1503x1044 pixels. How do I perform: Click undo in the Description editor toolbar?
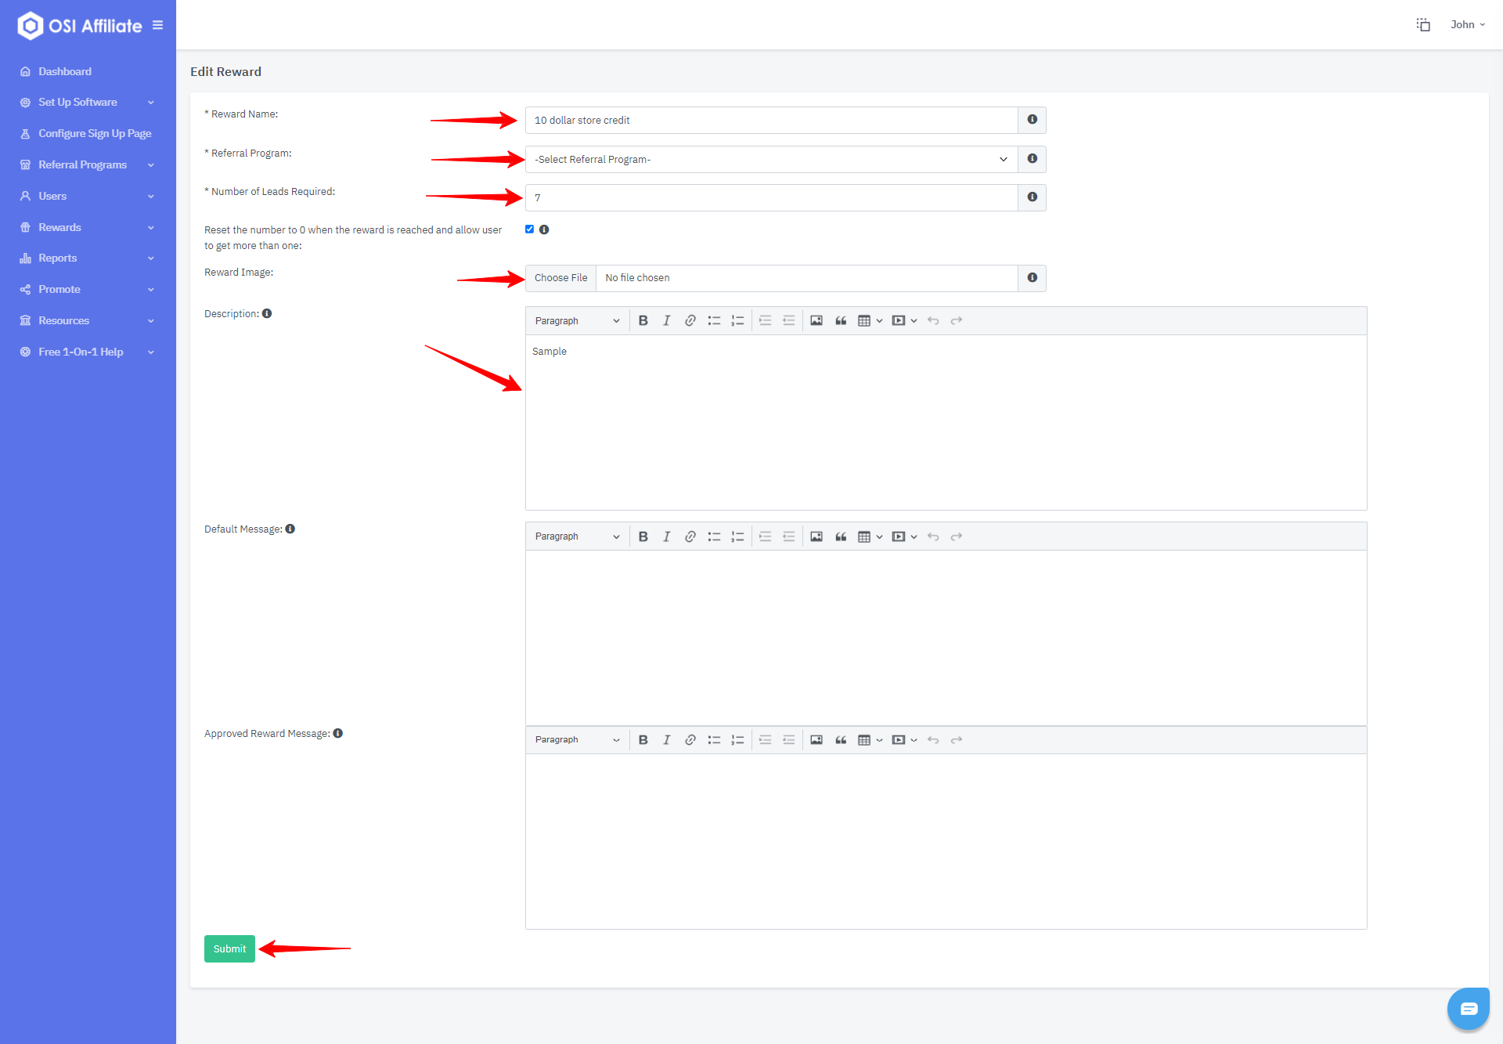932,320
